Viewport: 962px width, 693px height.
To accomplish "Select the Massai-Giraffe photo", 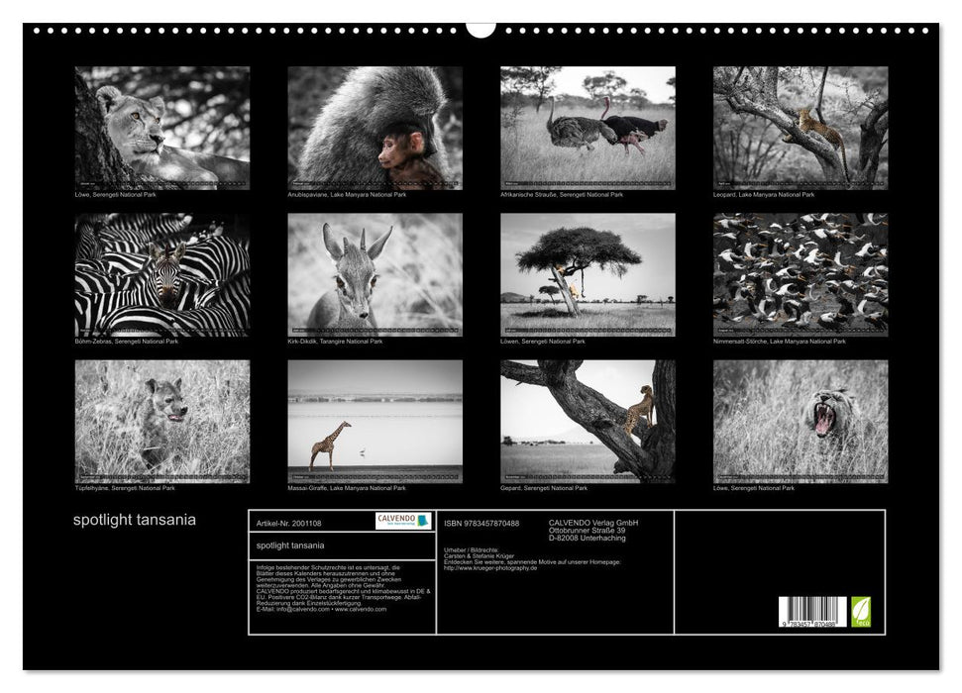I will pyautogui.click(x=374, y=421).
